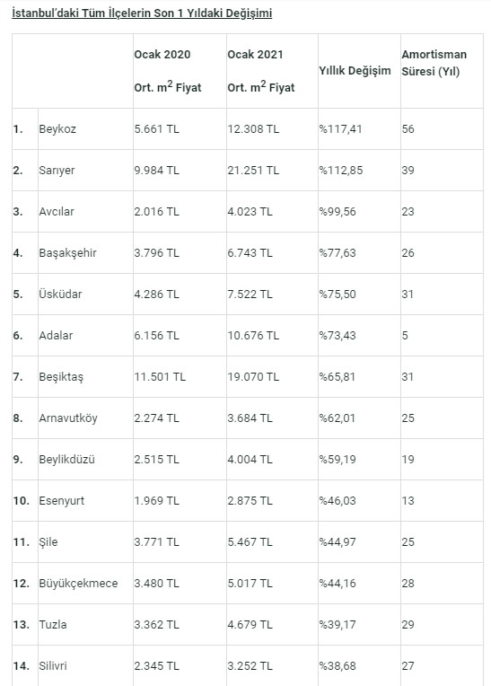
Task: Click the Arnavutköy yearly change %62,01
Action: point(338,418)
